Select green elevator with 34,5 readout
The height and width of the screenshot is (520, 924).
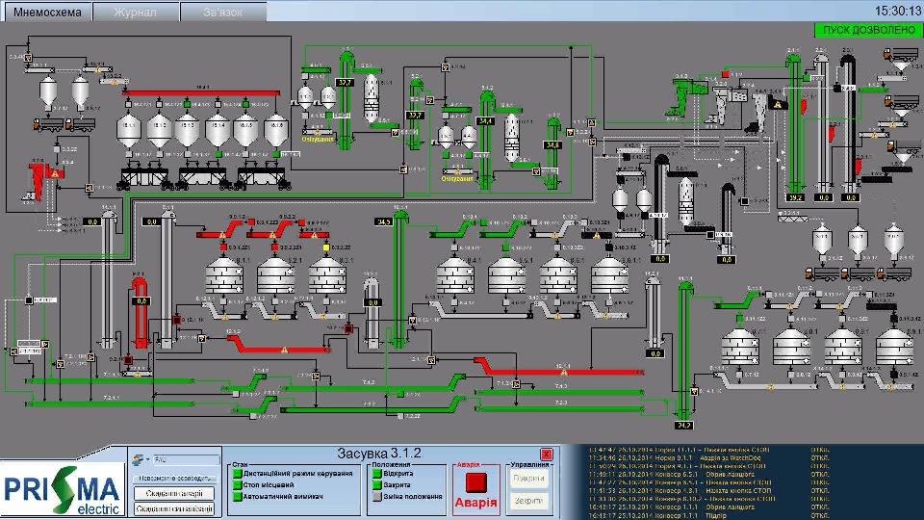coord(400,277)
